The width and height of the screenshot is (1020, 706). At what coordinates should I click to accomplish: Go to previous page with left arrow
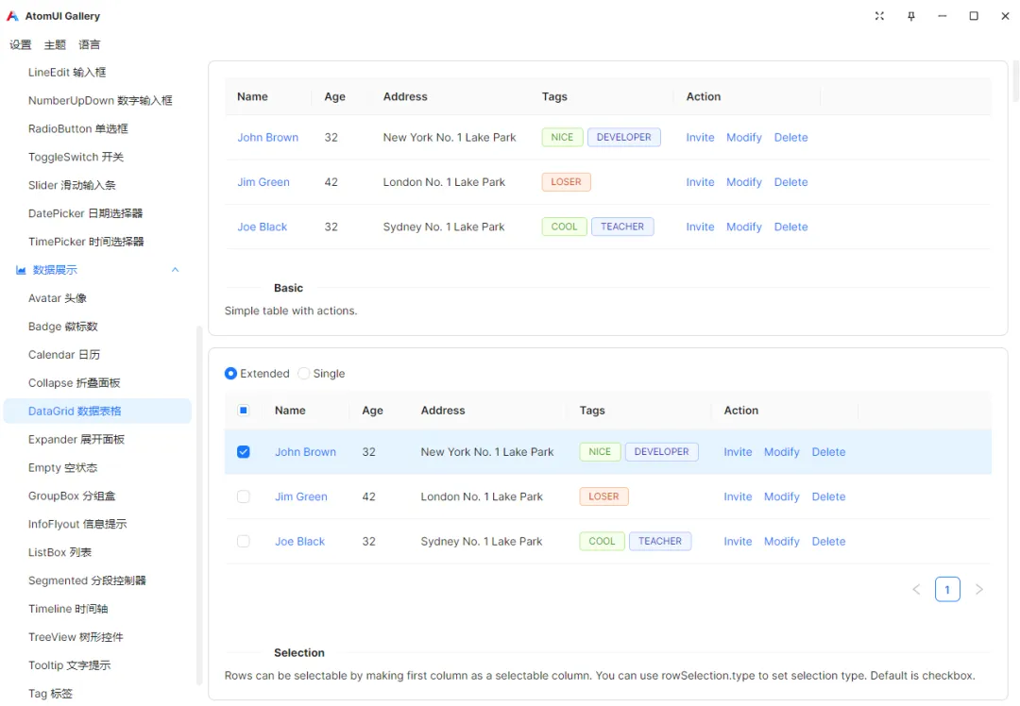click(x=916, y=590)
